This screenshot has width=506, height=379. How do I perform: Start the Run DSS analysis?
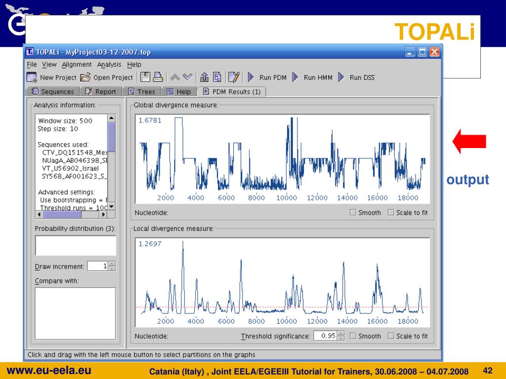tap(356, 77)
